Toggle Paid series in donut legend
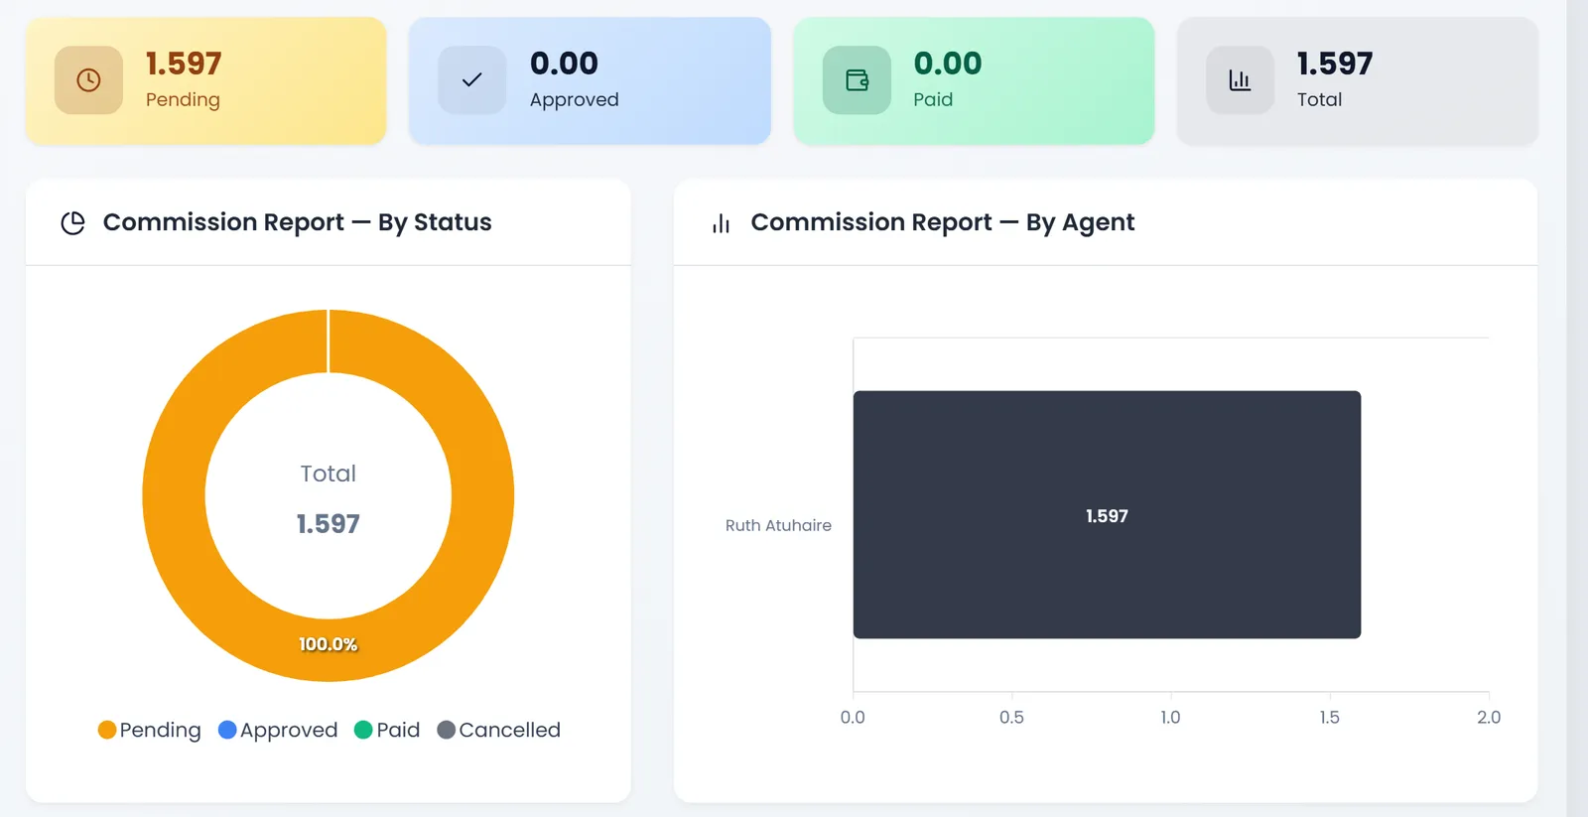The width and height of the screenshot is (1588, 817). (387, 730)
